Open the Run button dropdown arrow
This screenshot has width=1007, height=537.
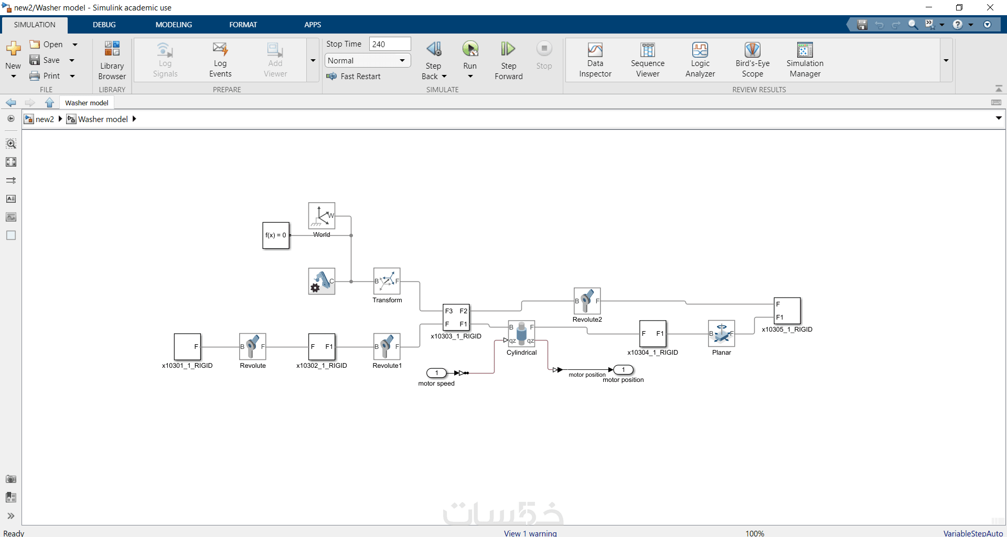(x=470, y=76)
